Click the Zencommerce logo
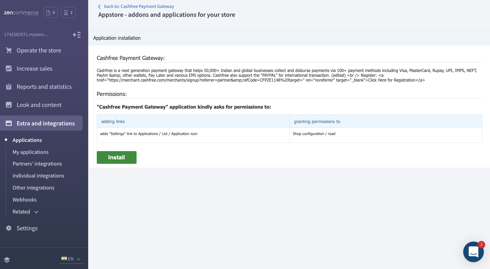The width and height of the screenshot is (490, 269). [21, 13]
